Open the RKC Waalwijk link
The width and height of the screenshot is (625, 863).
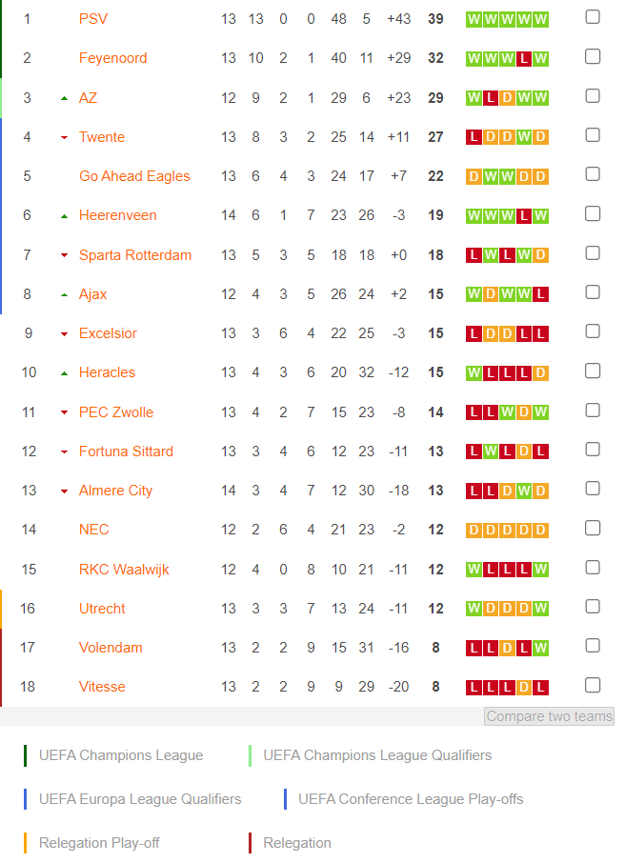pyautogui.click(x=124, y=570)
